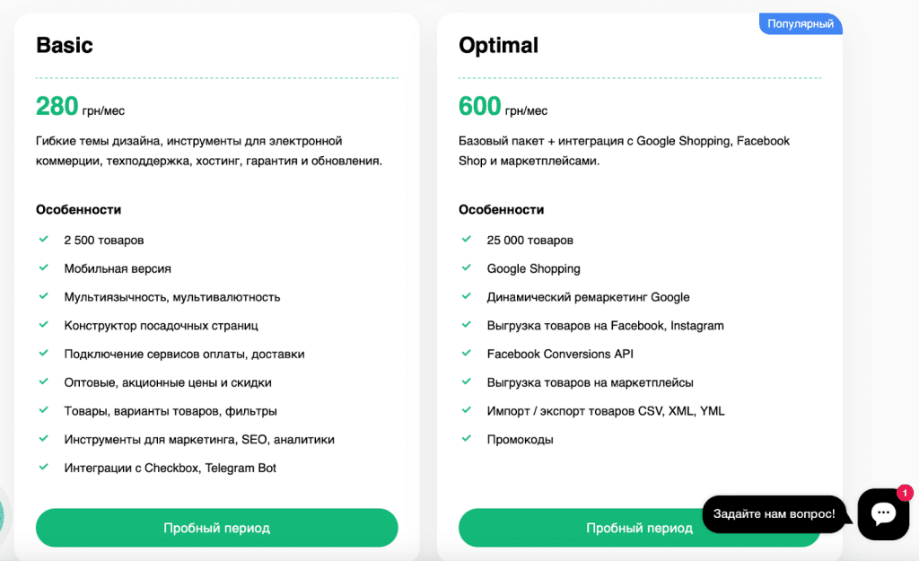The width and height of the screenshot is (919, 561).
Task: Click checkmark next to Промокоды
Action: (x=466, y=439)
